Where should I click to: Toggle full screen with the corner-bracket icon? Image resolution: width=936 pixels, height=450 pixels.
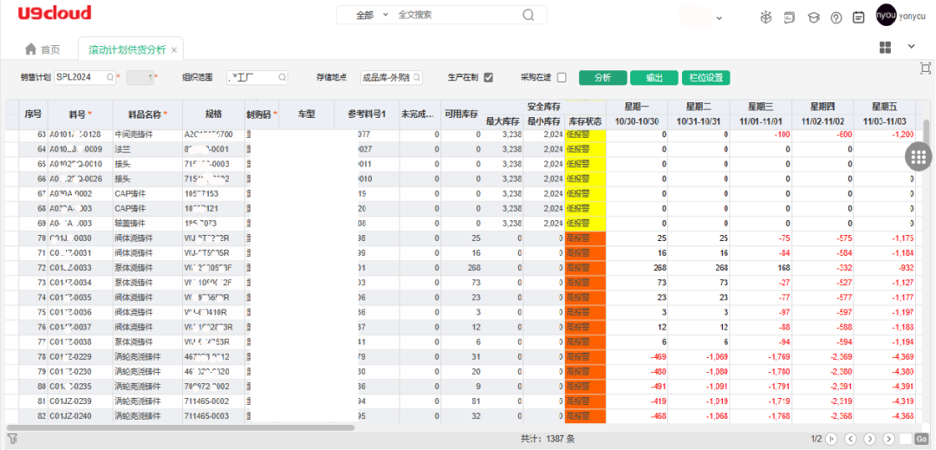pos(926,68)
